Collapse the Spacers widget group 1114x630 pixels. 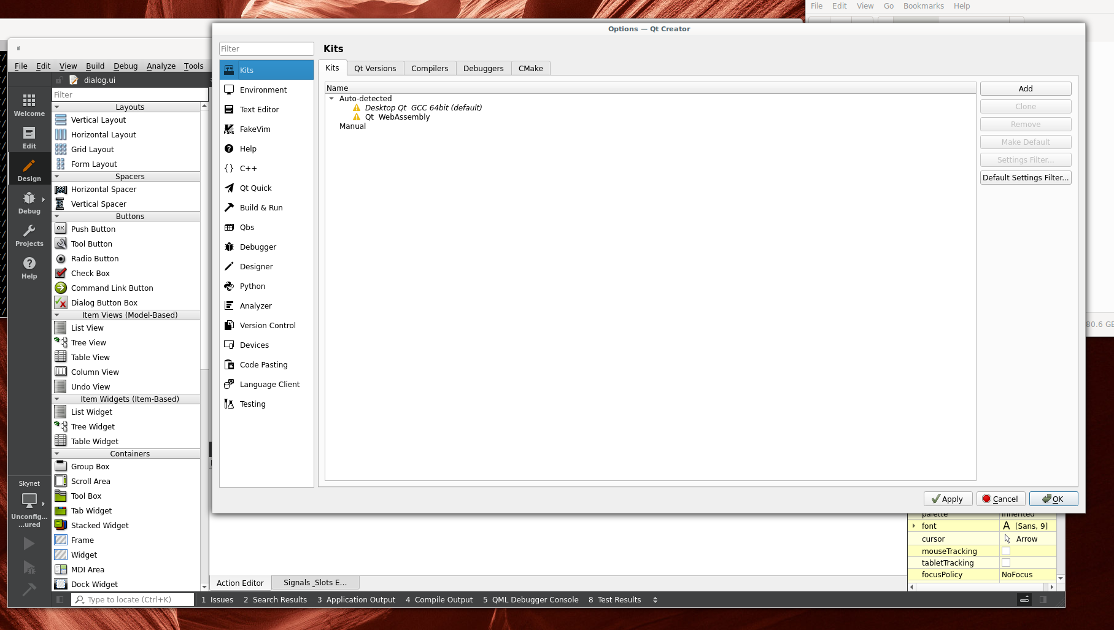57,176
